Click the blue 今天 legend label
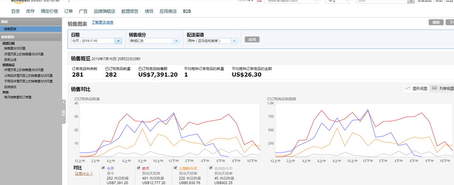The height and width of the screenshot is (185, 454). point(110,168)
